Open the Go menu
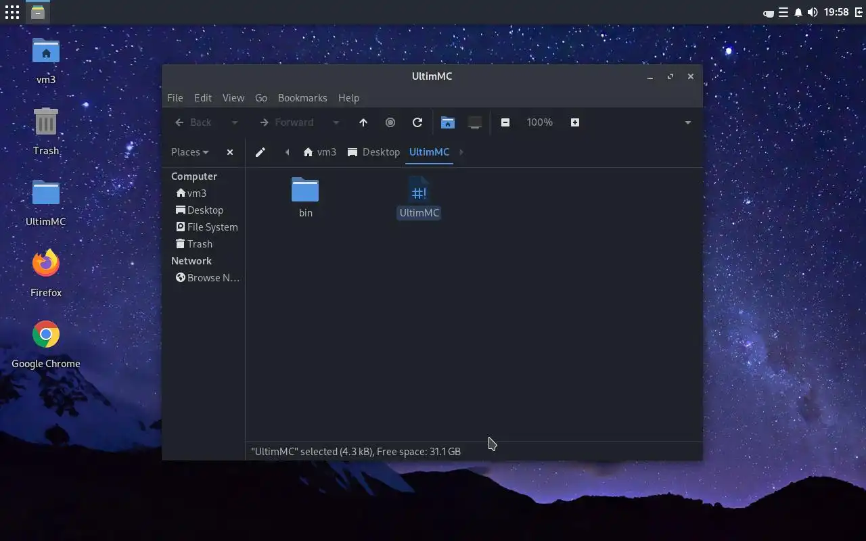This screenshot has height=541, width=866. pos(261,98)
